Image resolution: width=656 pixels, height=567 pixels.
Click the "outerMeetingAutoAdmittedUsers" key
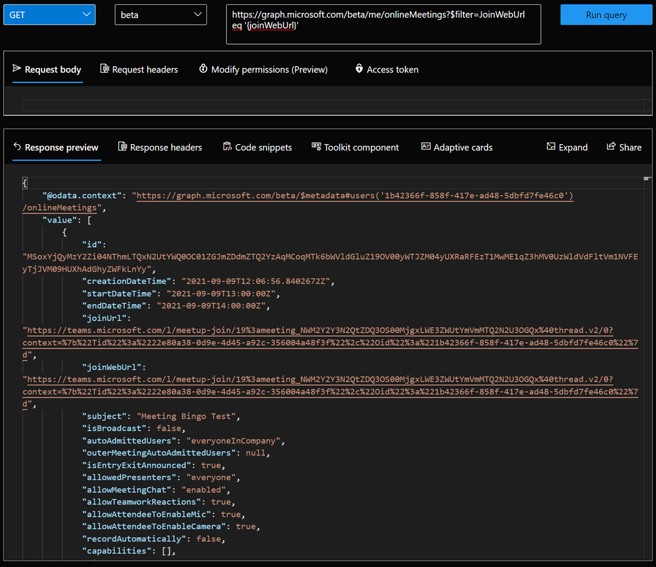click(x=159, y=453)
